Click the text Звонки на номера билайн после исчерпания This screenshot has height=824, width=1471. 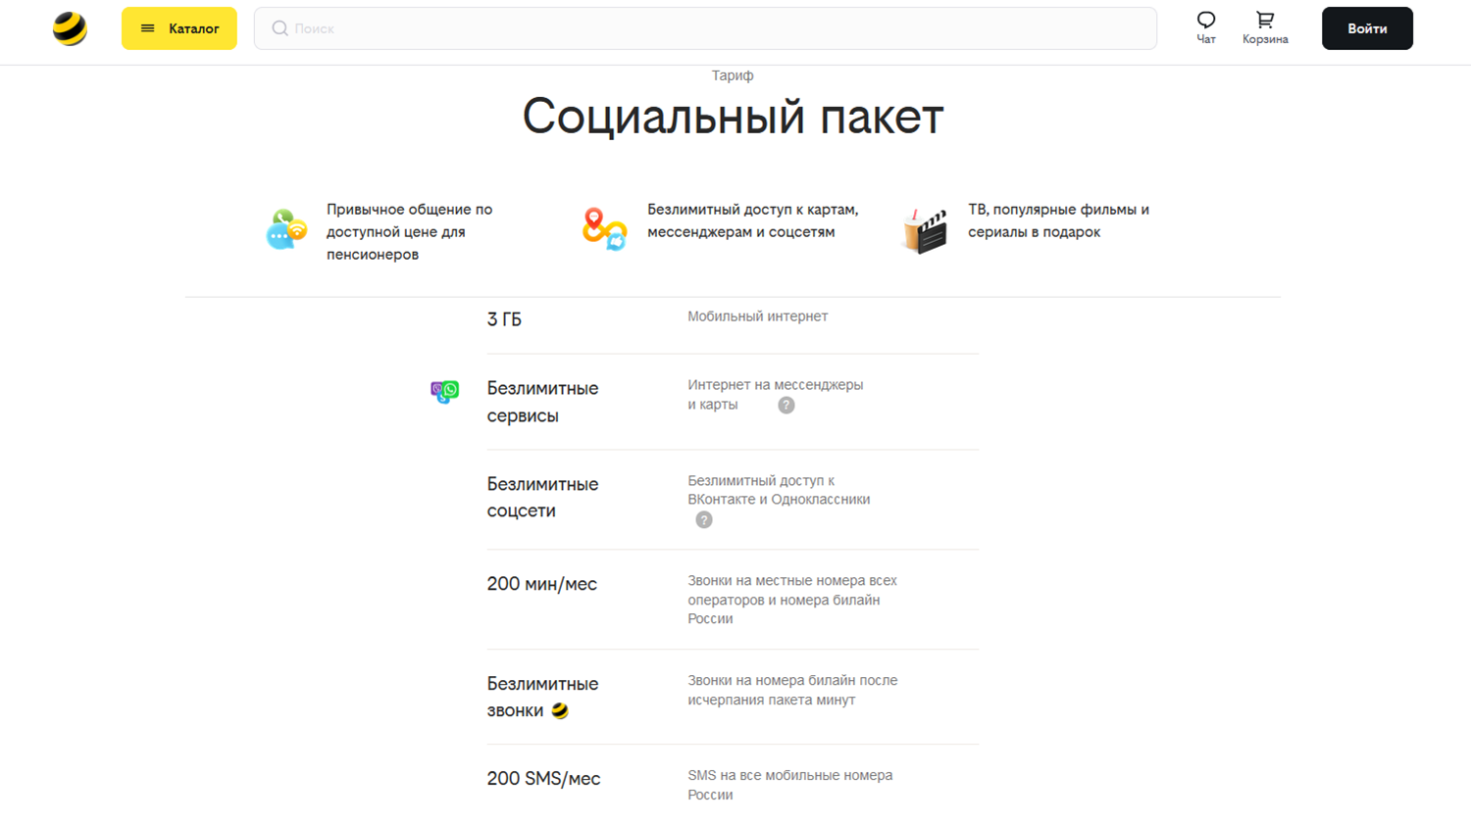pos(792,690)
